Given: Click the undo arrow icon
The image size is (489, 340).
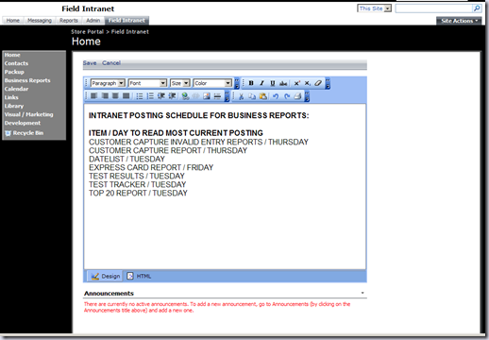Looking at the screenshot, I should [x=276, y=96].
